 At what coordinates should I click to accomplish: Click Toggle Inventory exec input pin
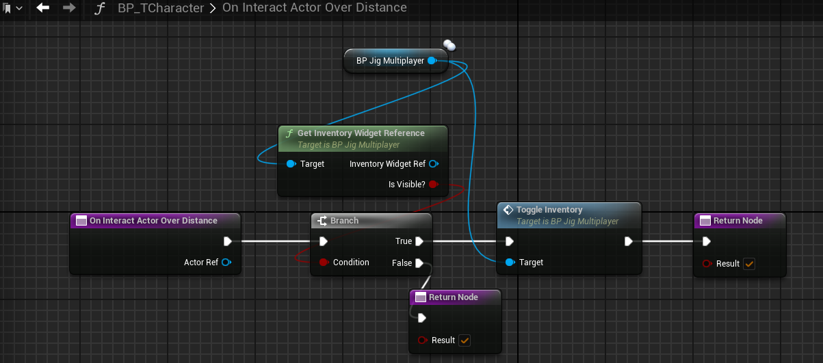click(x=509, y=241)
